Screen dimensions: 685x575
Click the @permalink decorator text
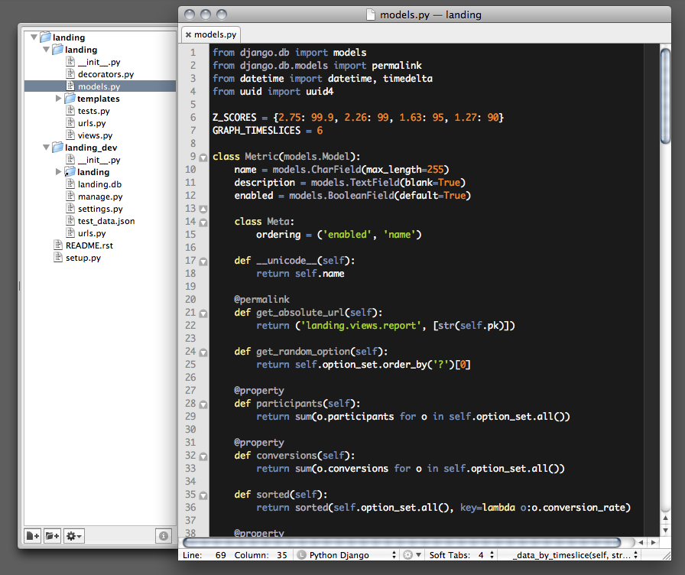pyautogui.click(x=261, y=299)
